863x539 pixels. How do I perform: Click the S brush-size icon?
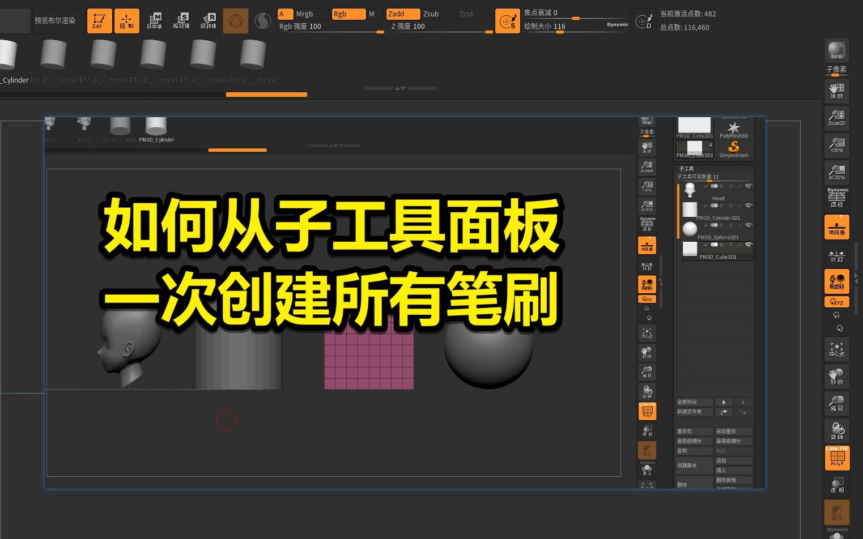[508, 21]
